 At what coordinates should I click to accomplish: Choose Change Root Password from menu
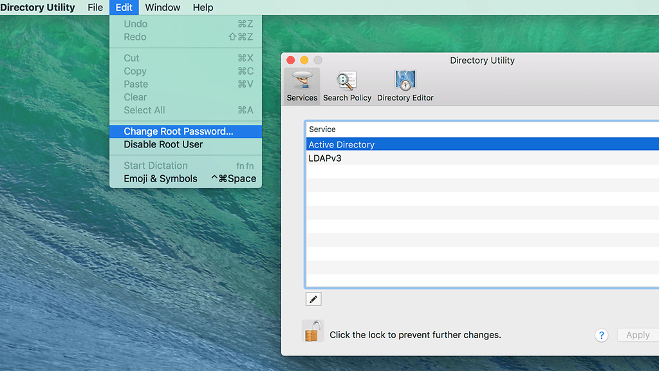tap(179, 131)
